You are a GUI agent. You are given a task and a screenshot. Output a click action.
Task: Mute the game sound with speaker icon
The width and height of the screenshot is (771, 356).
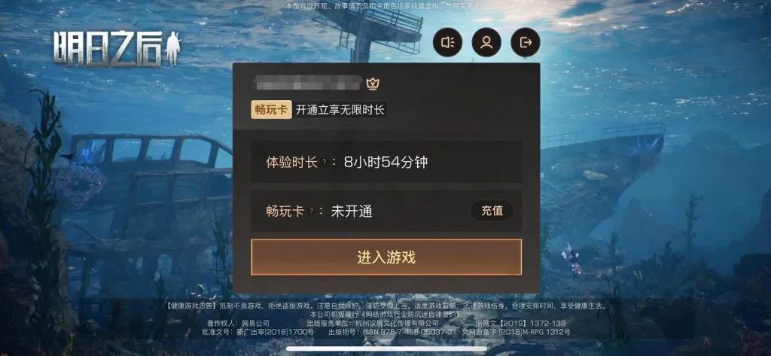click(447, 42)
